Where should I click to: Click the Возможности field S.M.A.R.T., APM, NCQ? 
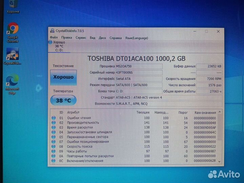coord(169,104)
